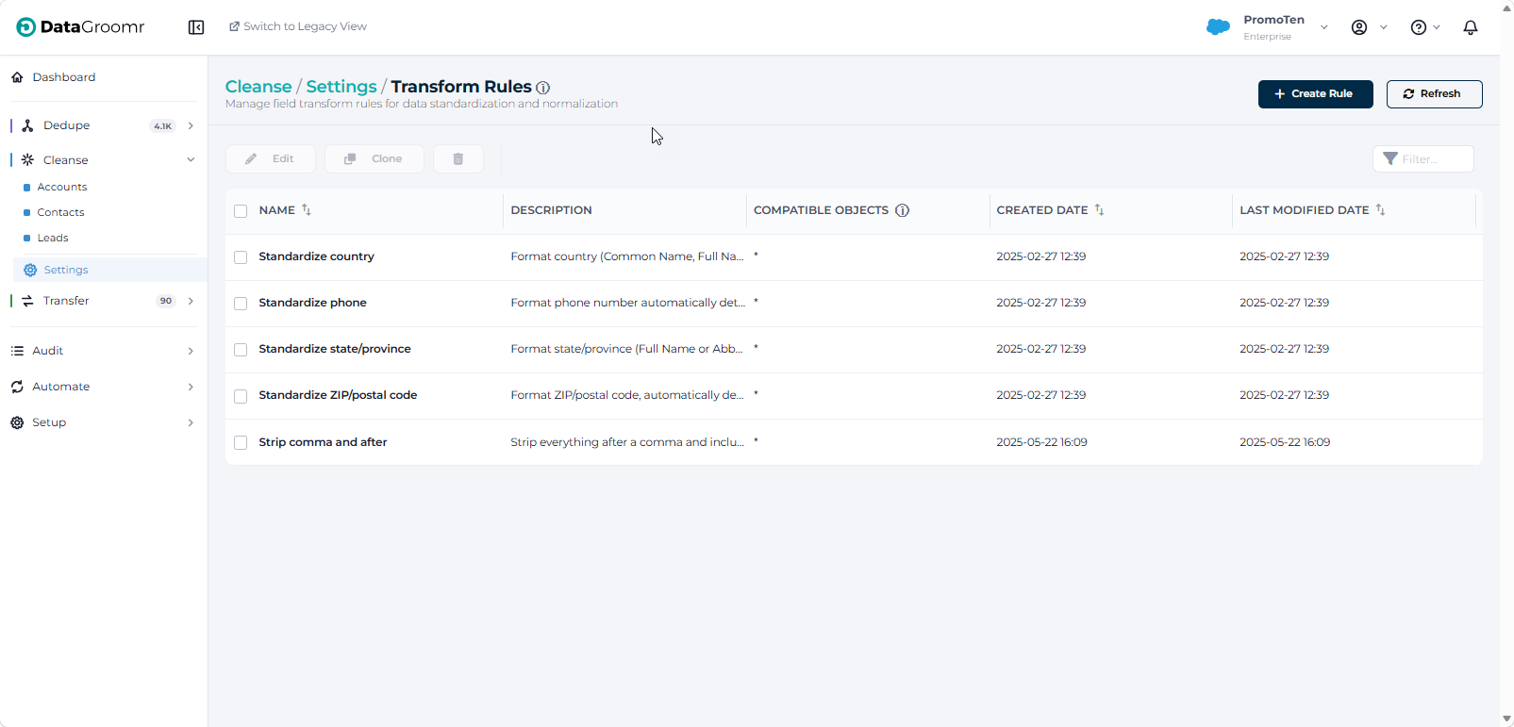Click the 2025-05-22 16:09 created date cell
This screenshot has height=727, width=1514.
[x=1042, y=442]
